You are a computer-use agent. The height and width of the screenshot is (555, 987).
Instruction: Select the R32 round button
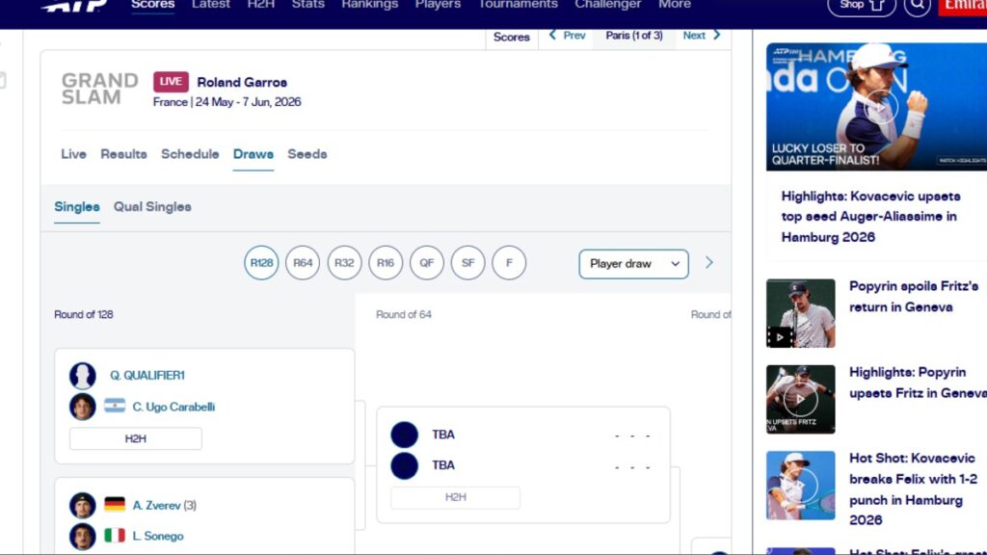click(344, 263)
